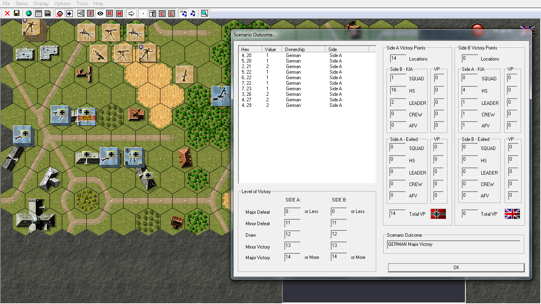Viewport: 541px width, 304px height.
Task: Select the hex 5, 20 row
Action: point(307,61)
